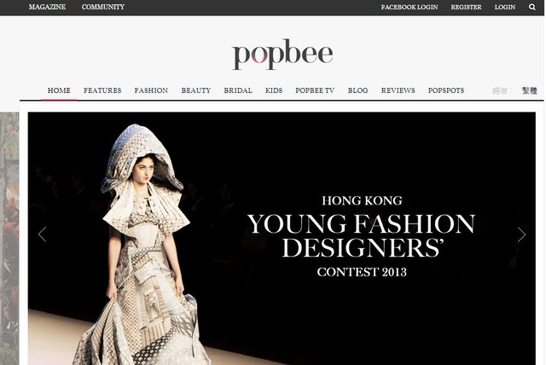546x365 pixels.
Task: Click the popbee logo
Action: [x=282, y=54]
